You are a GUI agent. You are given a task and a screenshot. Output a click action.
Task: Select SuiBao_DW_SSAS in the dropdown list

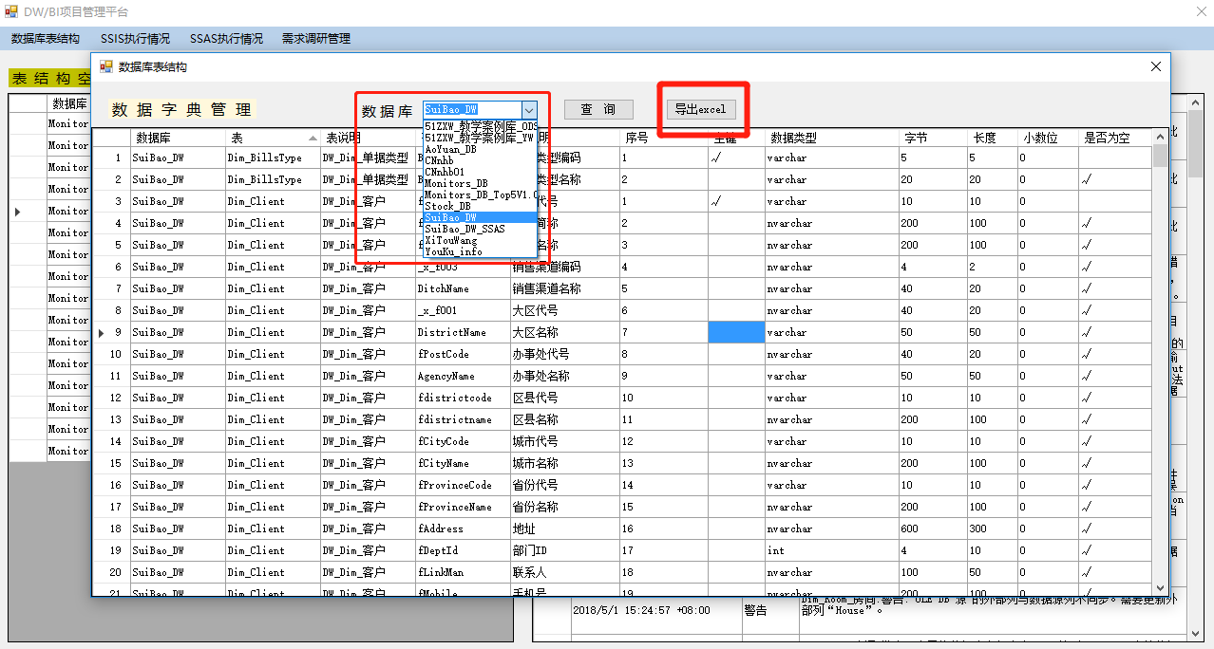481,229
